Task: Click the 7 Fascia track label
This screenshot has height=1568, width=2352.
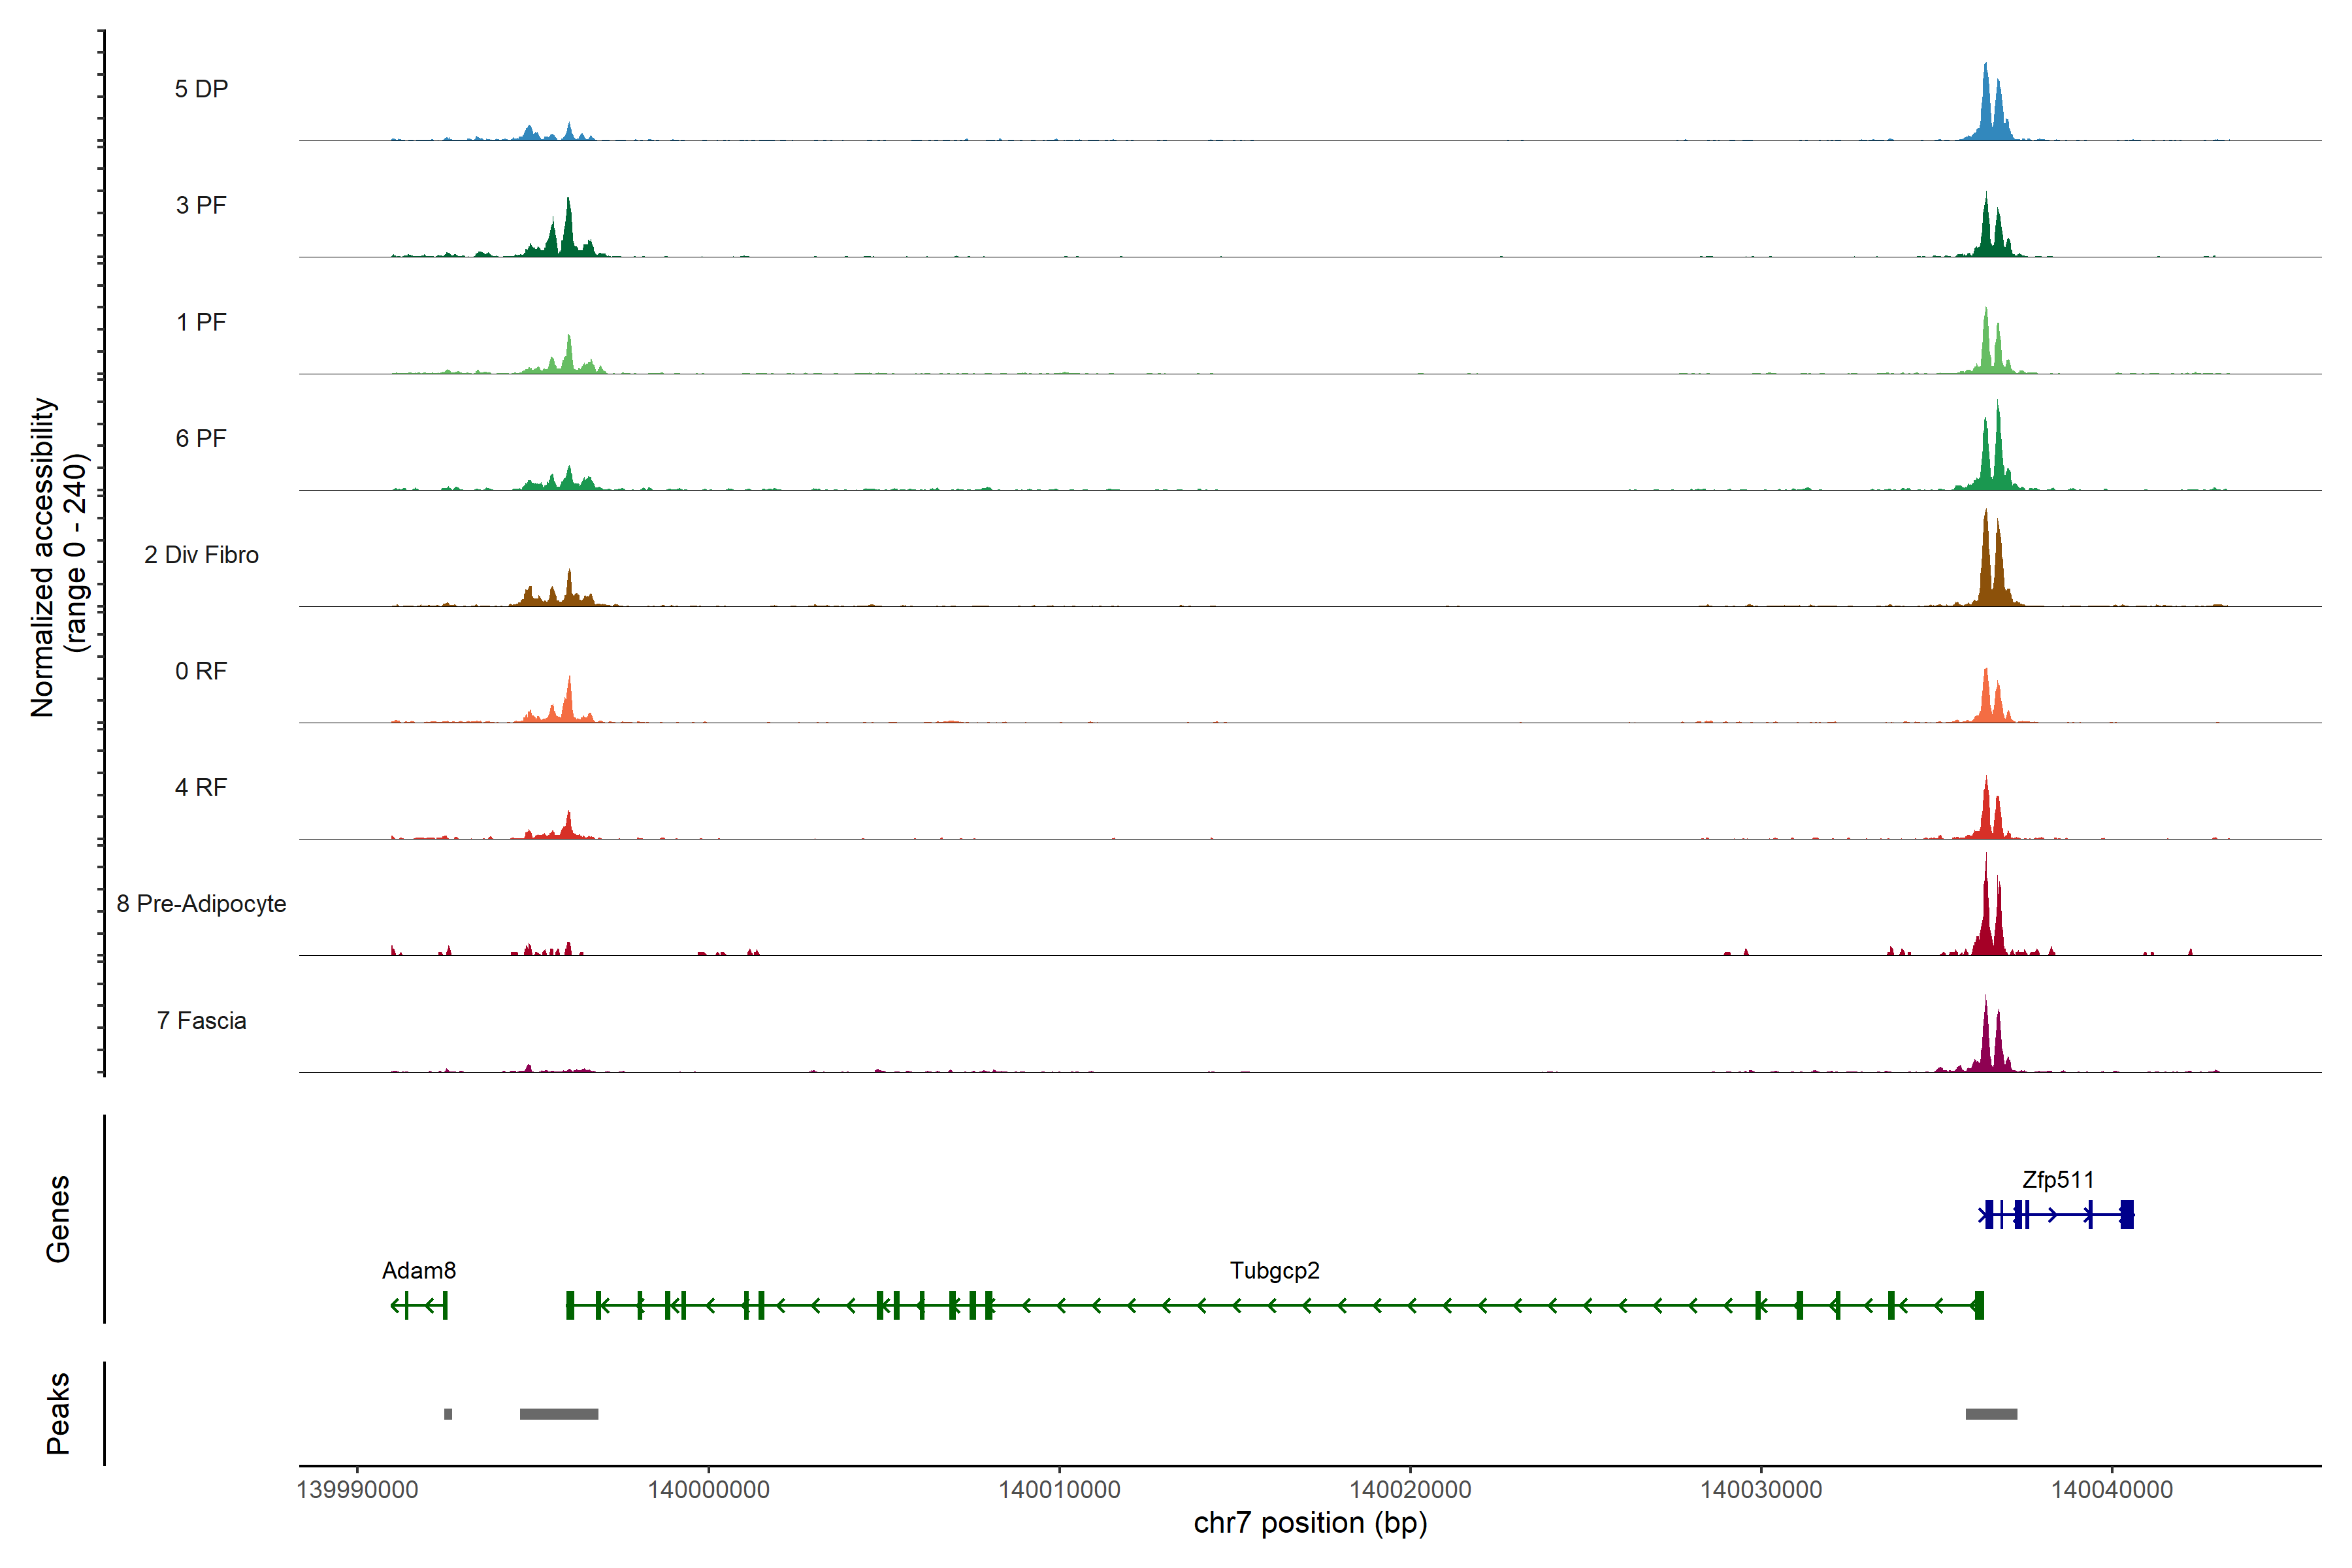Action: (x=201, y=1021)
